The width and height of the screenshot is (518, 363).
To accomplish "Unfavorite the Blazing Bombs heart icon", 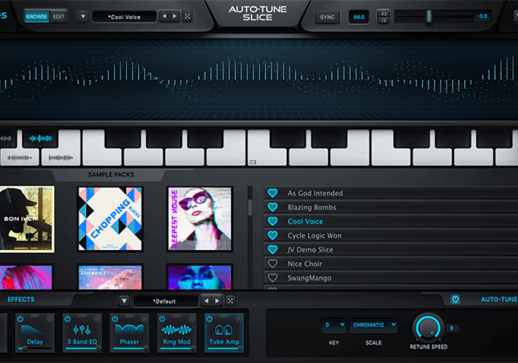I will click(x=273, y=207).
